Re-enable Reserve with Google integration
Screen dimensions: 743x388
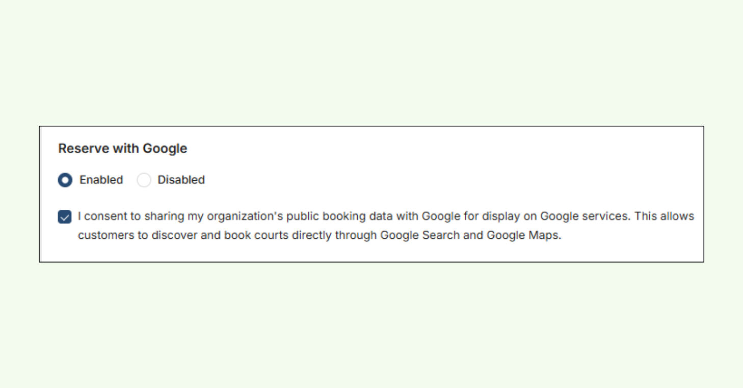click(x=65, y=180)
